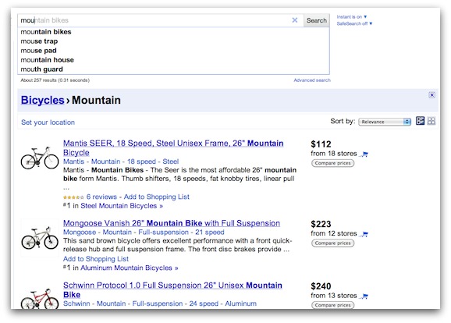Click the 'Schwinn' brand attribute link
This screenshot has height=323, width=451.
[x=76, y=303]
